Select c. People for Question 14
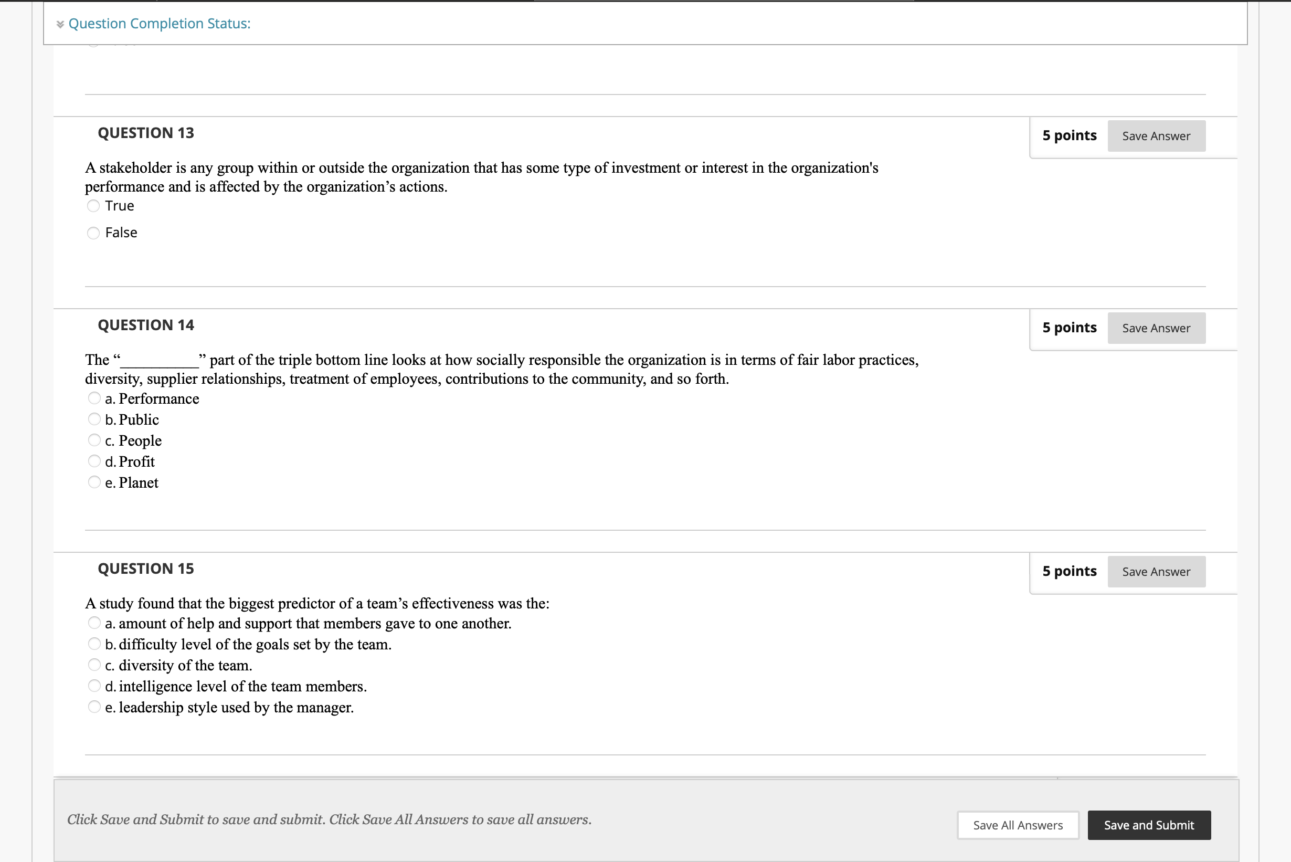This screenshot has height=862, width=1291. tap(94, 439)
